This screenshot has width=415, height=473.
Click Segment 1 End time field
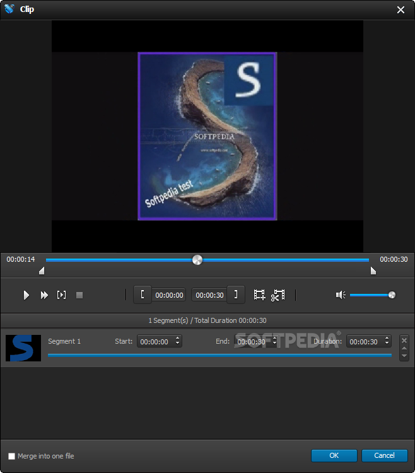coord(256,341)
